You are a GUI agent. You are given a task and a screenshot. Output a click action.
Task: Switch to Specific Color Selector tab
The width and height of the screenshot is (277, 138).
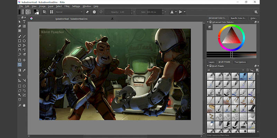238,18
